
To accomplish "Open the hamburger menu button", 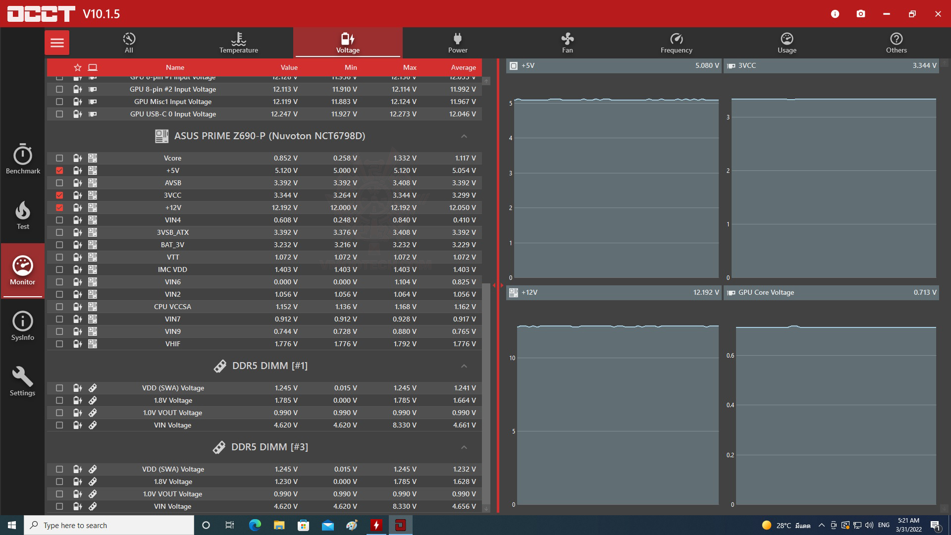I will coord(57,43).
